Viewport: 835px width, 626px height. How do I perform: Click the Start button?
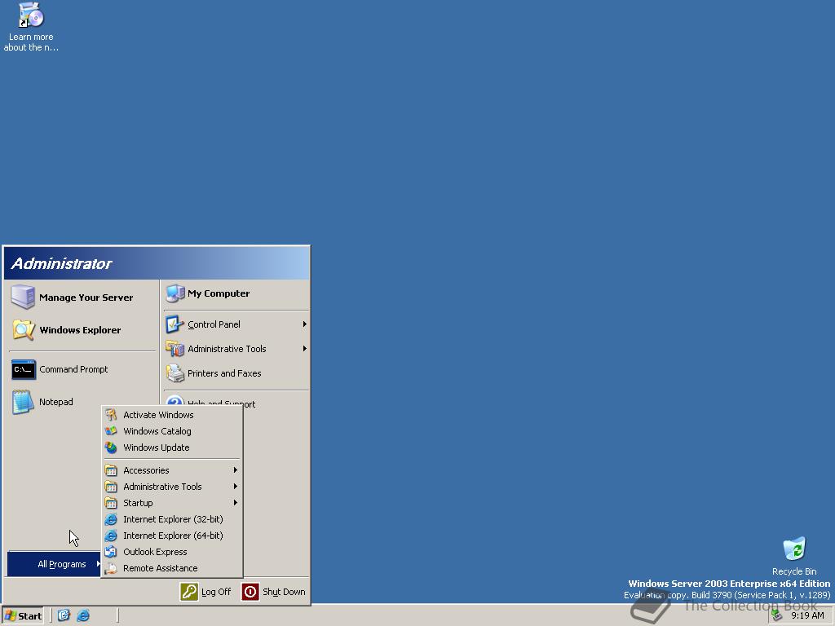pyautogui.click(x=23, y=616)
